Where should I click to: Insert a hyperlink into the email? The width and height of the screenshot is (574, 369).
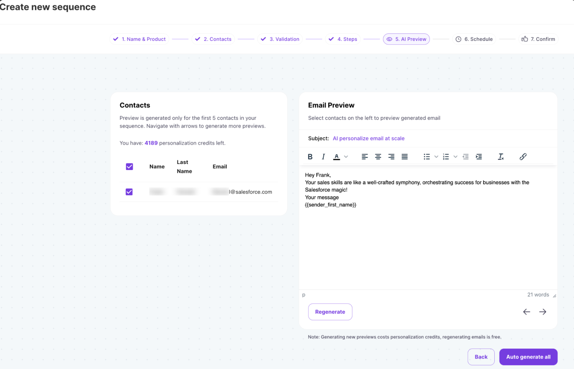tap(523, 157)
